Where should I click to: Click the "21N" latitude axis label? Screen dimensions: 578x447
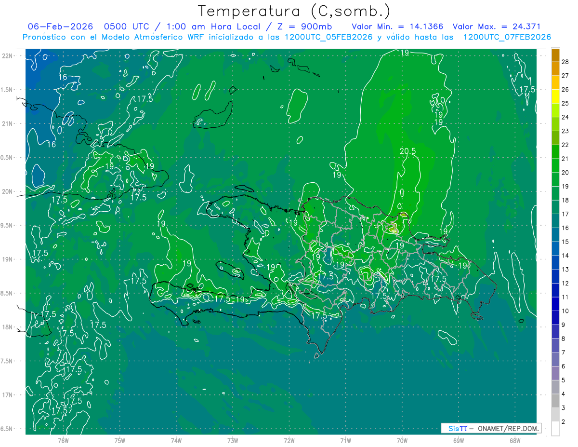click(x=8, y=123)
